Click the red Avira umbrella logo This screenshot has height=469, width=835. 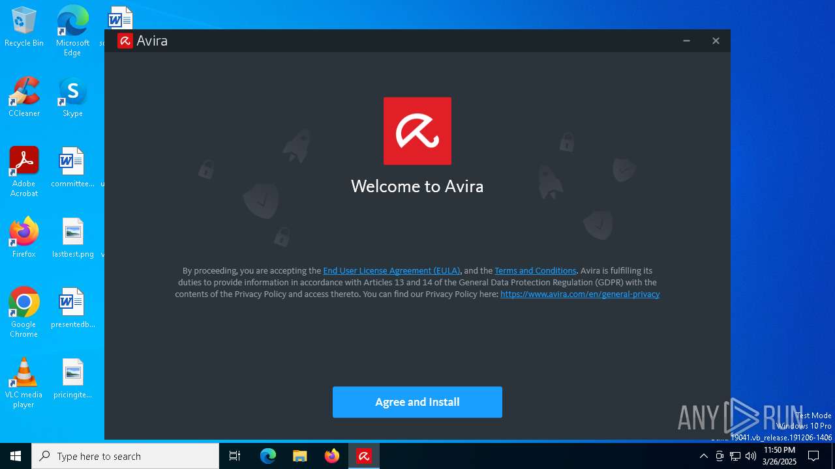point(417,131)
